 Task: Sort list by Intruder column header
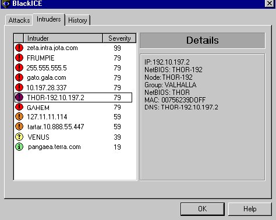point(63,38)
